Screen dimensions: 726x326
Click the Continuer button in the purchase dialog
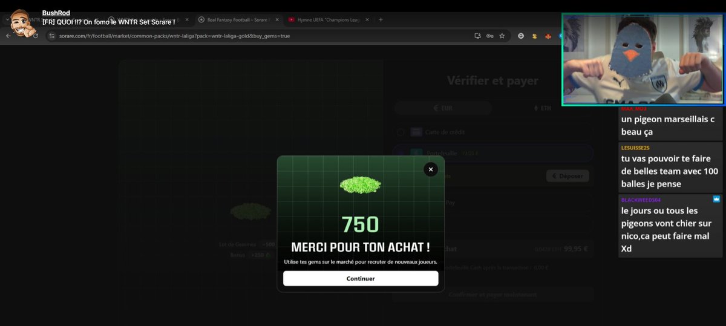(361, 278)
